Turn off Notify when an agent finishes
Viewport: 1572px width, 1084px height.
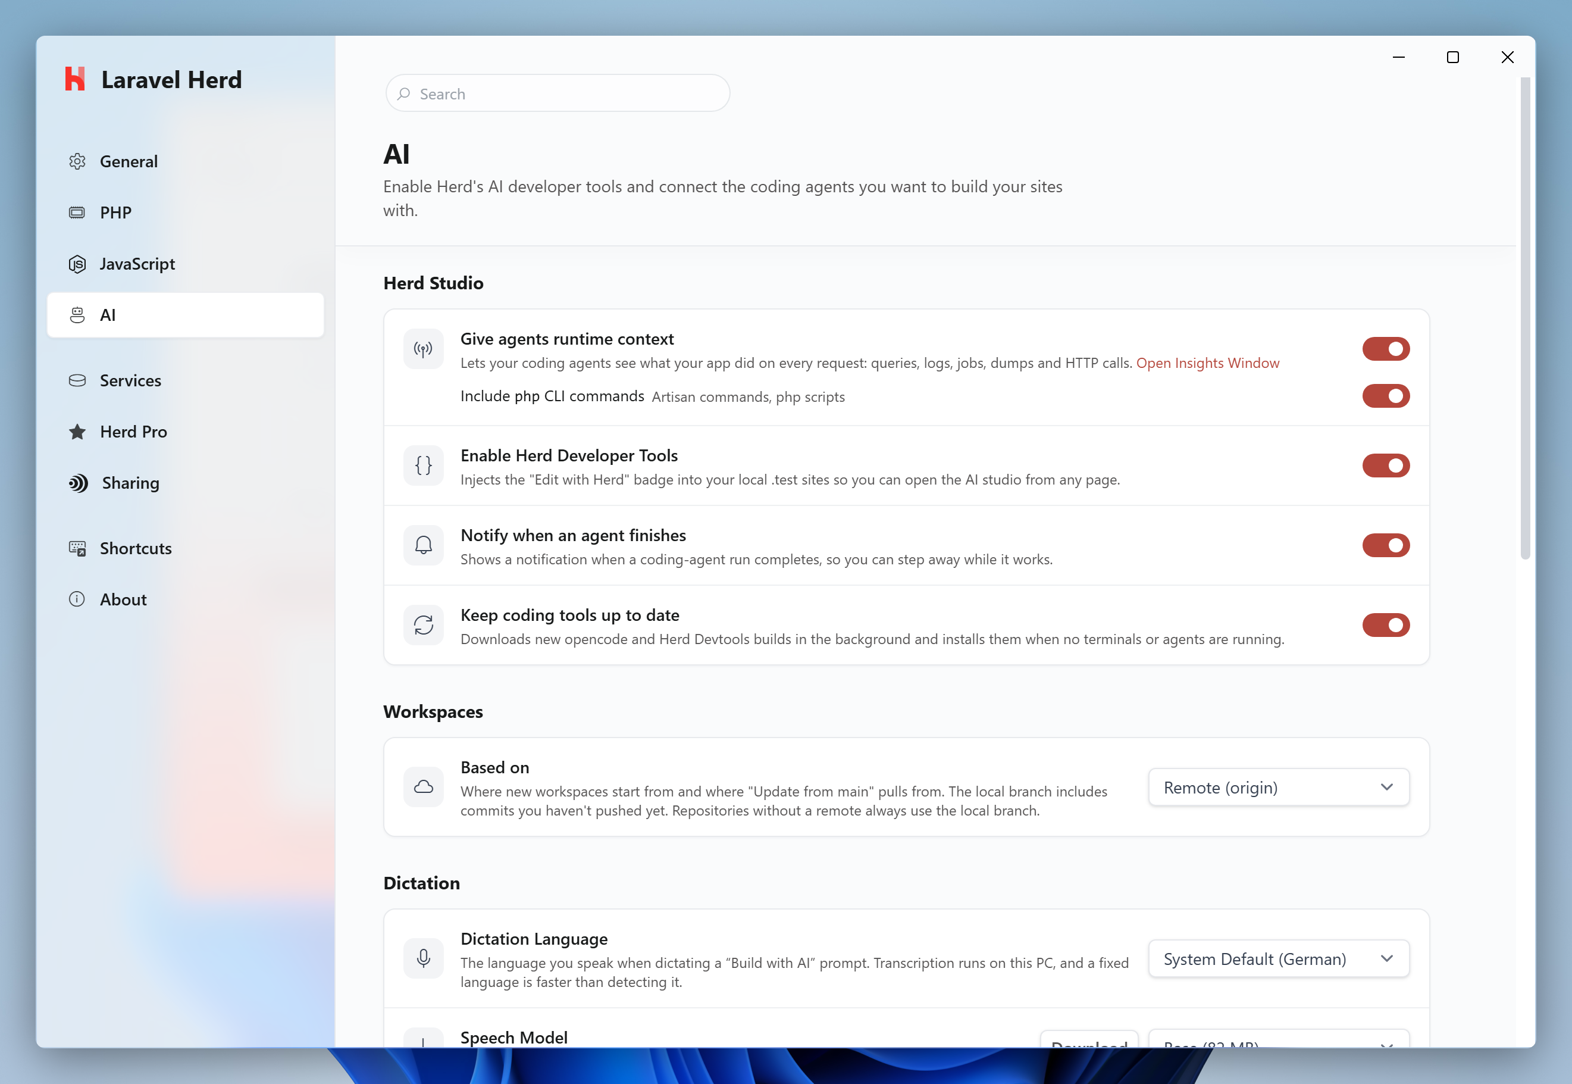point(1386,545)
